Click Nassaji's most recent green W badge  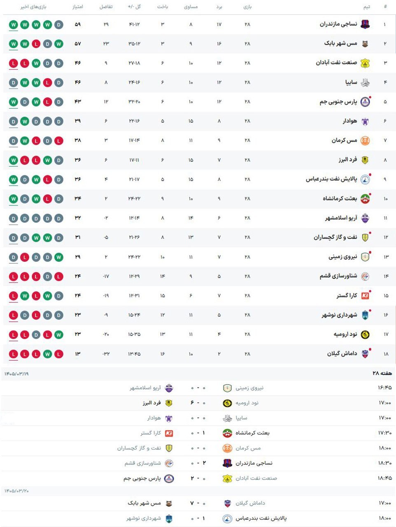(x=13, y=25)
